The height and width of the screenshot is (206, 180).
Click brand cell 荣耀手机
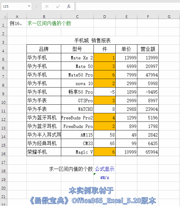coord(44,152)
